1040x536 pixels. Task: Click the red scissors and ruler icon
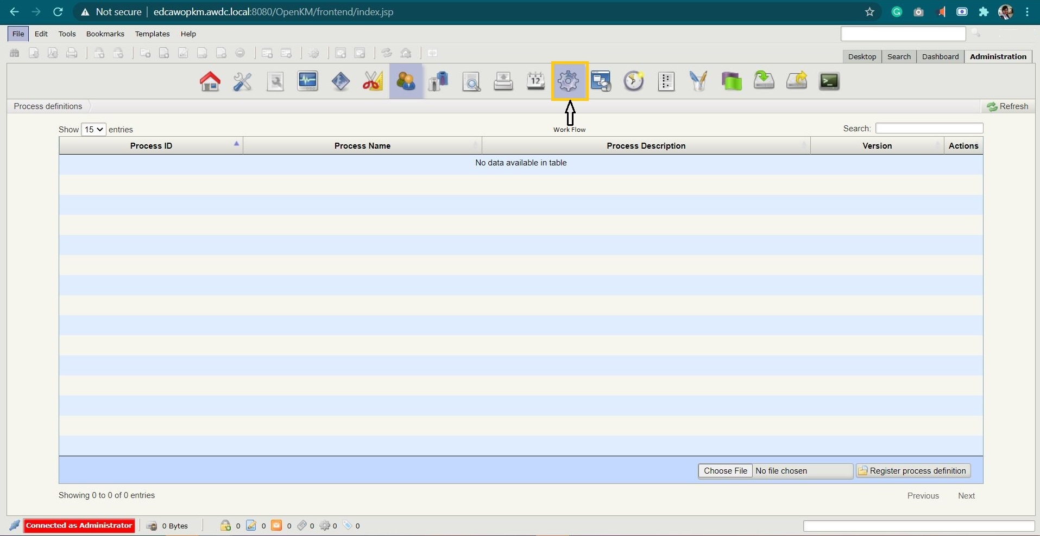coord(373,81)
